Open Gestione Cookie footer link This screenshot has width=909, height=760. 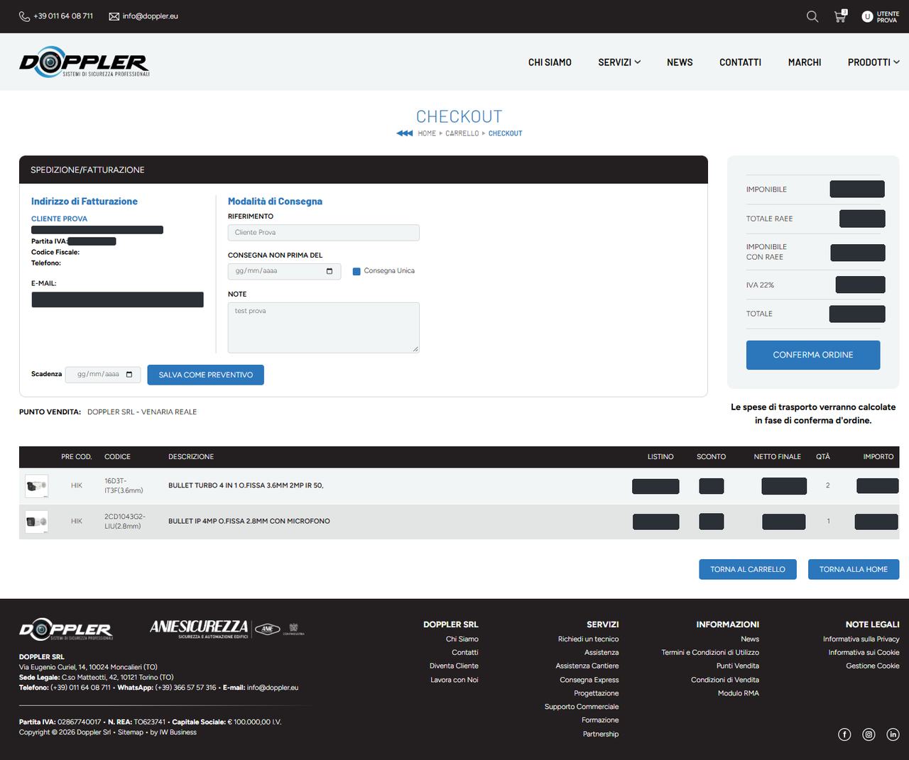(873, 666)
